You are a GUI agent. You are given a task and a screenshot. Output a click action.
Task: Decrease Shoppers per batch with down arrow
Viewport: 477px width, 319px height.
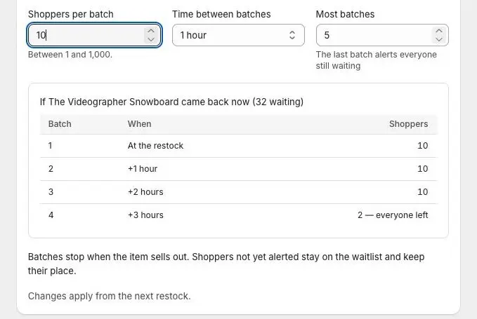[x=151, y=39]
